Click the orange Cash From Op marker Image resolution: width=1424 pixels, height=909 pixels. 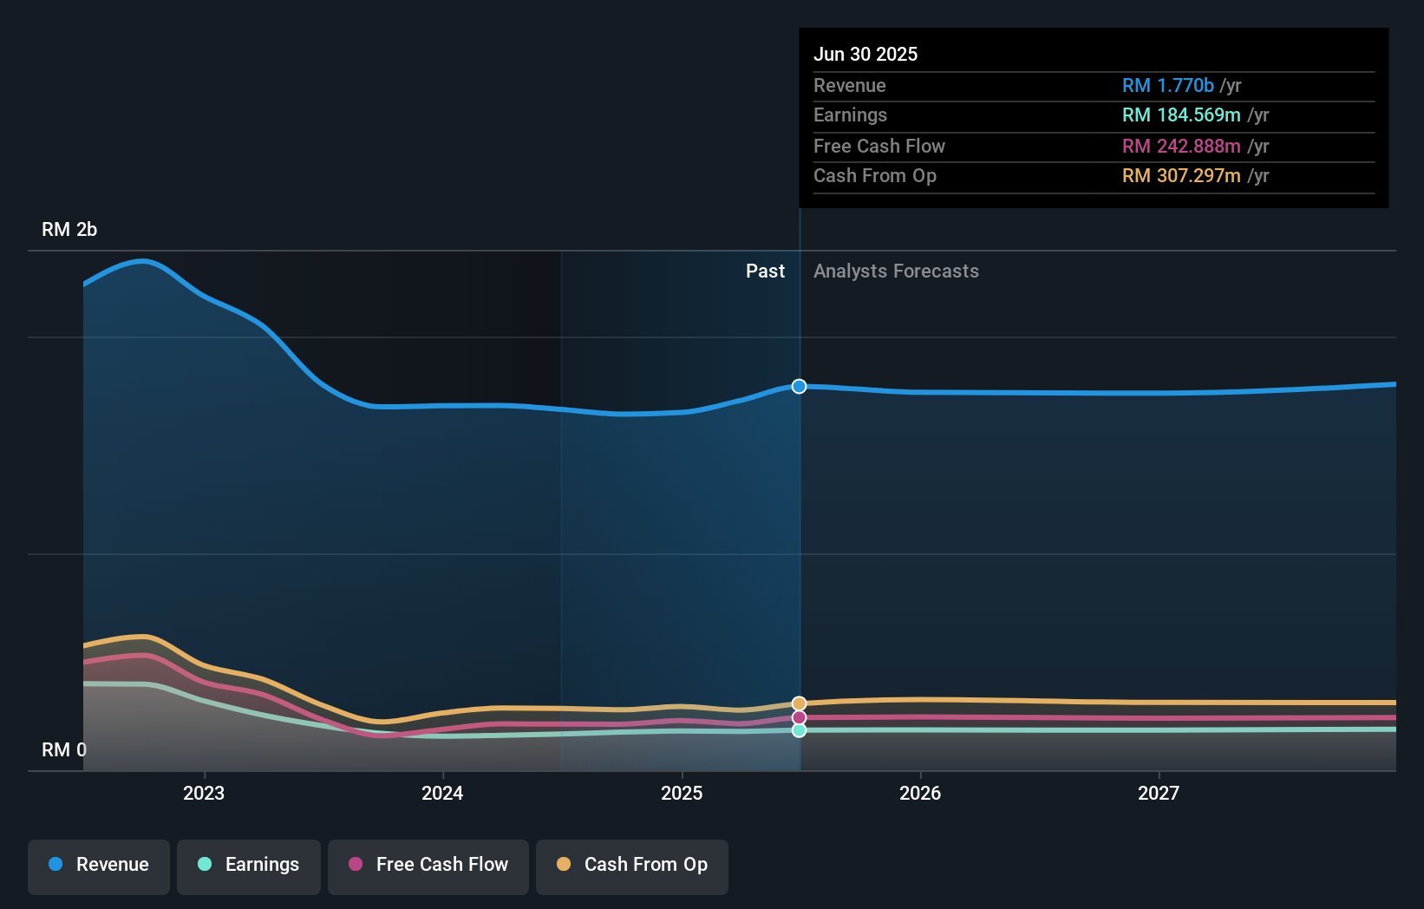pyautogui.click(x=798, y=703)
